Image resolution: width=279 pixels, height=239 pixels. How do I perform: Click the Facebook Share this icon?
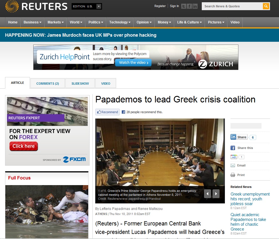233,148
